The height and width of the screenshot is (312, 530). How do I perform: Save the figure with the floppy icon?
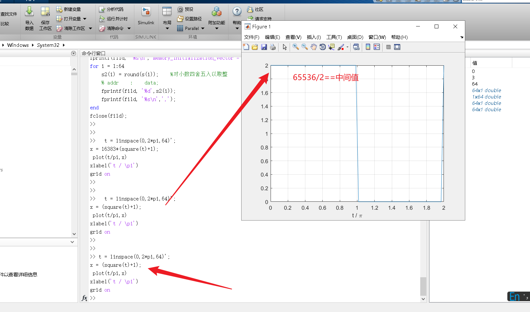point(264,47)
